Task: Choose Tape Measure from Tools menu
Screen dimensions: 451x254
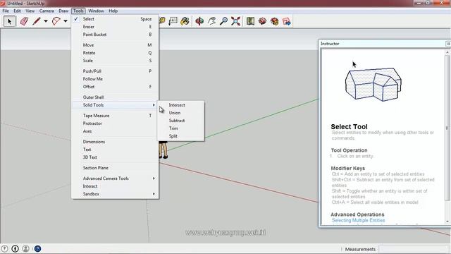Action: pyautogui.click(x=115, y=116)
